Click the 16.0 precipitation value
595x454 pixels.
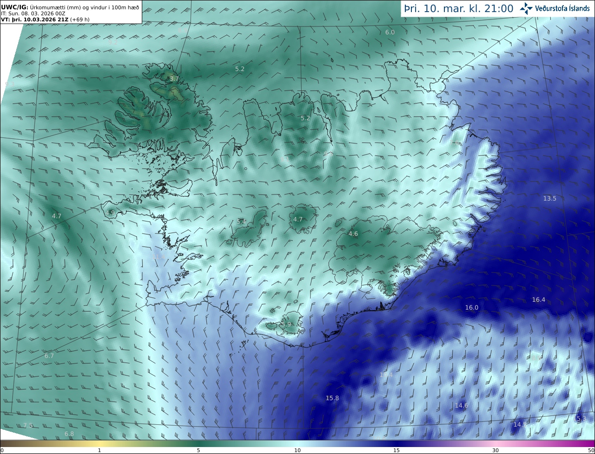pos(472,307)
